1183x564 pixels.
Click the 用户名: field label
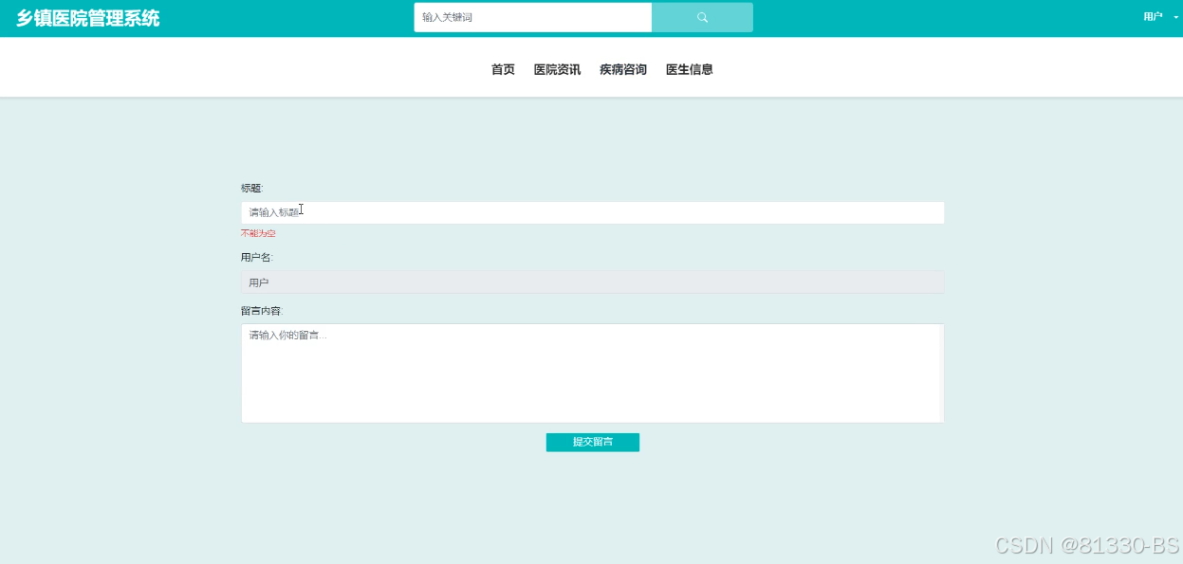tap(257, 257)
